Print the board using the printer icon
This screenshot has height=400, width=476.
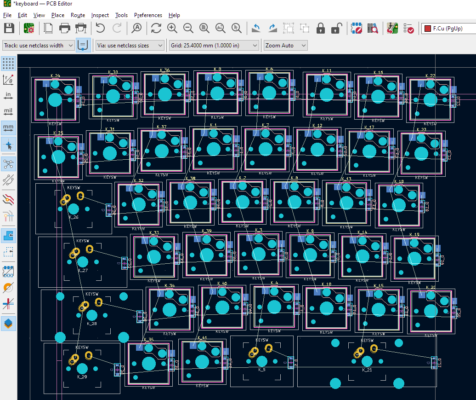click(65, 28)
